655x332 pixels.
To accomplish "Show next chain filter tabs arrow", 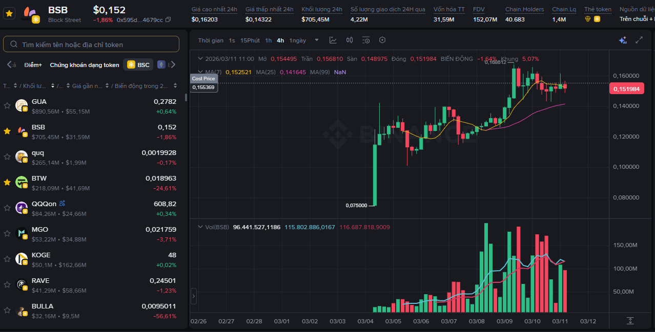I will pos(173,64).
